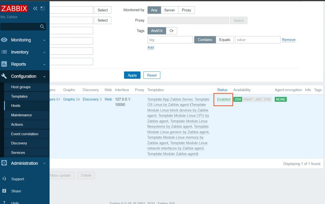
Task: Select Or tag evaluation
Action: (171, 31)
